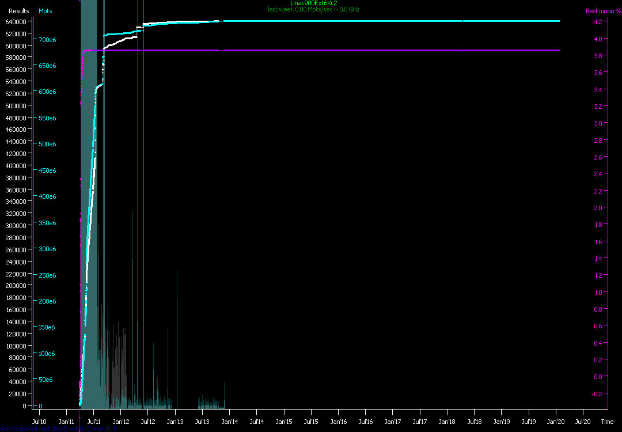Click the 'Time' label on the x-axis
The image size is (622, 432).
[x=607, y=422]
